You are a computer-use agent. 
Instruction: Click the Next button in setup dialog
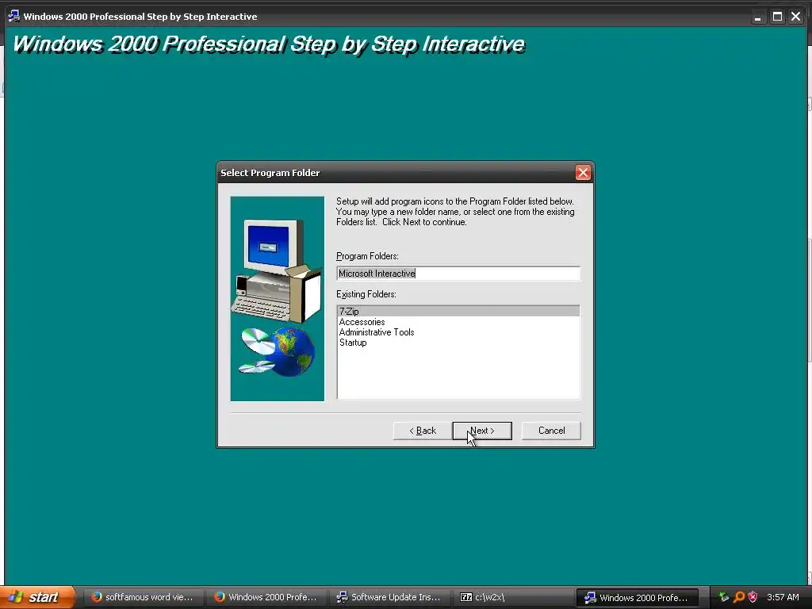pos(482,431)
